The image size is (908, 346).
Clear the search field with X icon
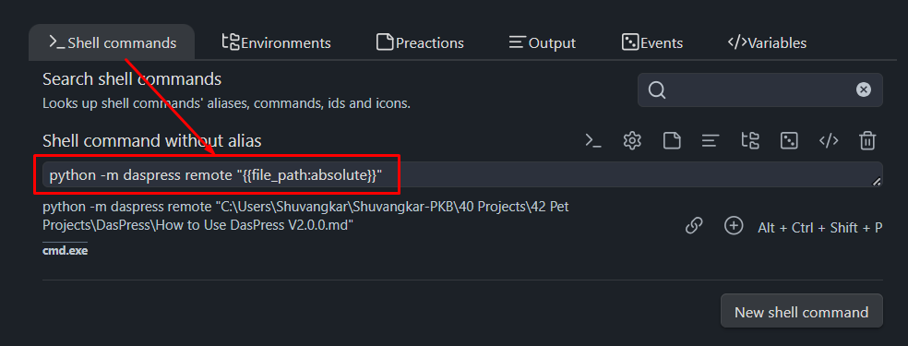(864, 89)
